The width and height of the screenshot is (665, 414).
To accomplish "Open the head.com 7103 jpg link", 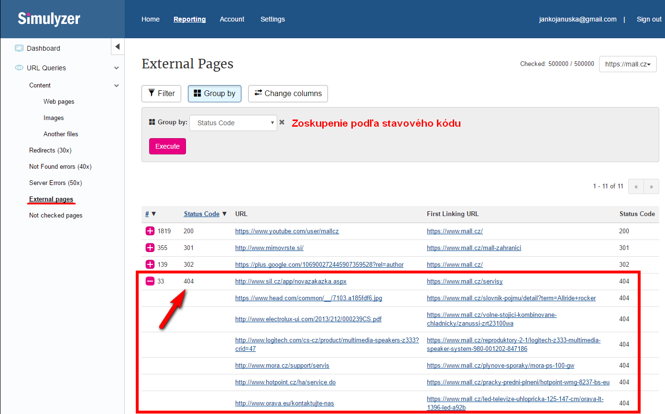I will pos(308,298).
